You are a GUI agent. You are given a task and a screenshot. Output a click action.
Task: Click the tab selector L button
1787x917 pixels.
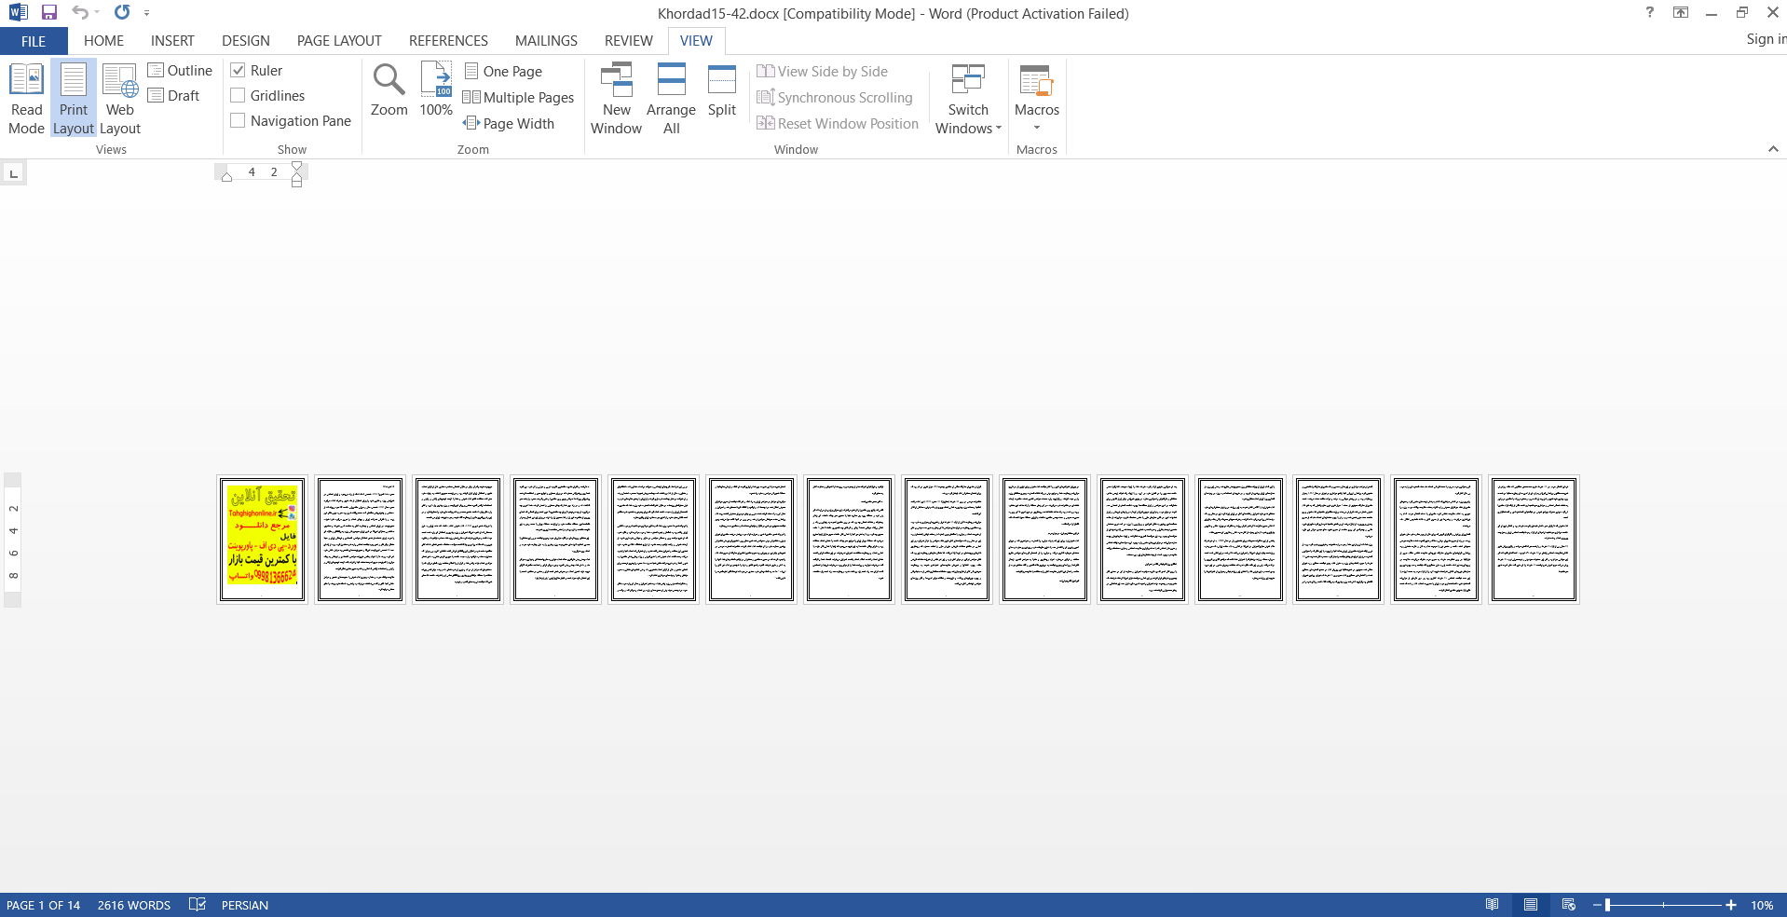tap(13, 173)
